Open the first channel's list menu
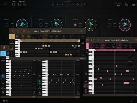137x103 pixels. click(12, 25)
